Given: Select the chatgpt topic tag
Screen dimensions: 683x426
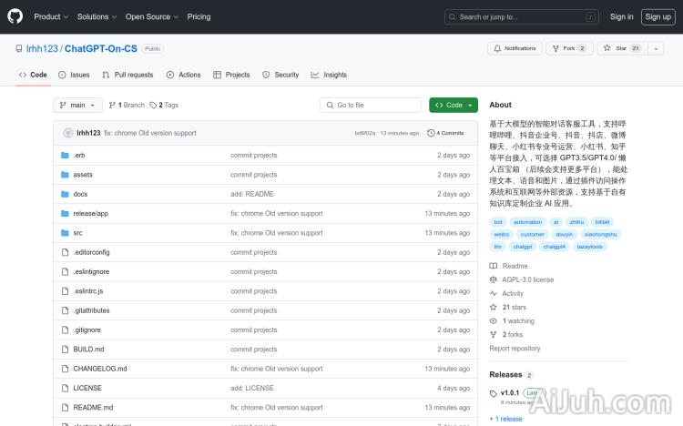Looking at the screenshot, I should (523, 246).
